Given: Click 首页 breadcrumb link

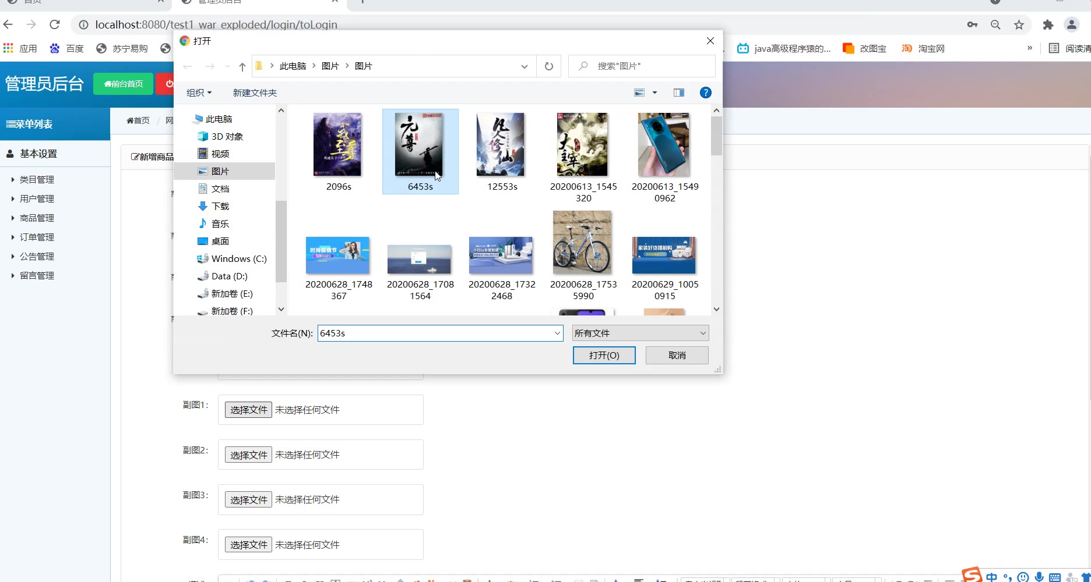Looking at the screenshot, I should tap(138, 120).
